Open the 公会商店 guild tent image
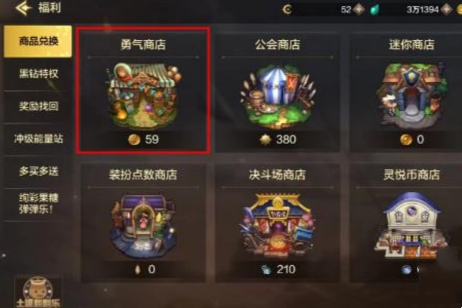Image resolution: width=462 pixels, height=308 pixels. coord(278,96)
